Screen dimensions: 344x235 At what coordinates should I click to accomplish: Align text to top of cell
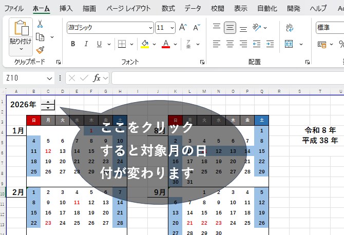point(217,27)
